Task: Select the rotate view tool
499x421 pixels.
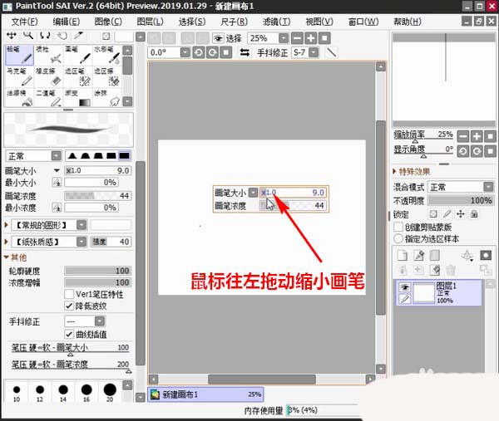Action: 45,36
